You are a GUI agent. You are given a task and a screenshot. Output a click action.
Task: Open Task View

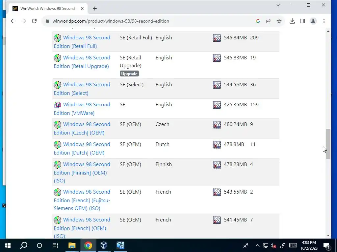click(55, 245)
